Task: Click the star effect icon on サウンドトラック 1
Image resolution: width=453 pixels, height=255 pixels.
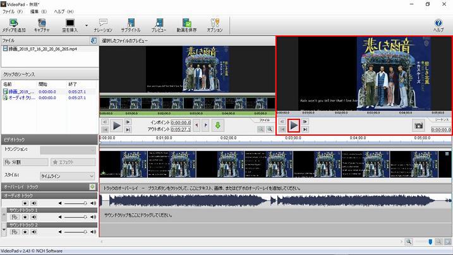Action: (25, 217)
